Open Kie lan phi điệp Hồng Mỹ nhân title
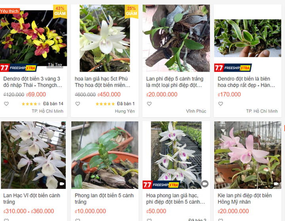The image size is (285, 221). (245, 199)
